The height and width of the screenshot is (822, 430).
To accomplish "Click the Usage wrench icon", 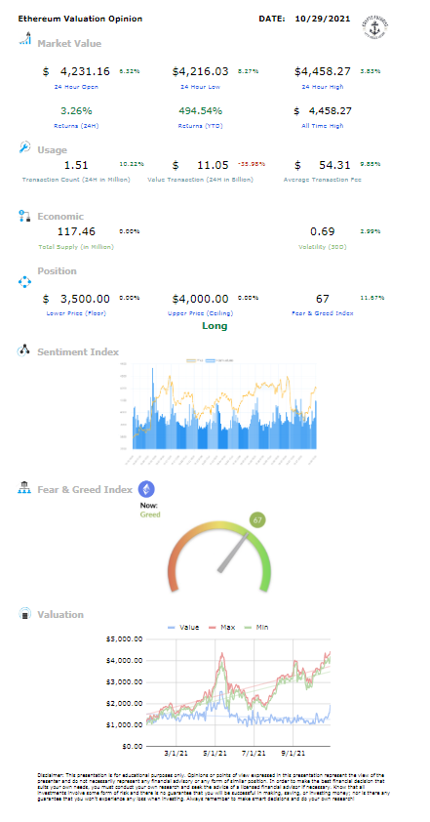I will pyautogui.click(x=25, y=147).
